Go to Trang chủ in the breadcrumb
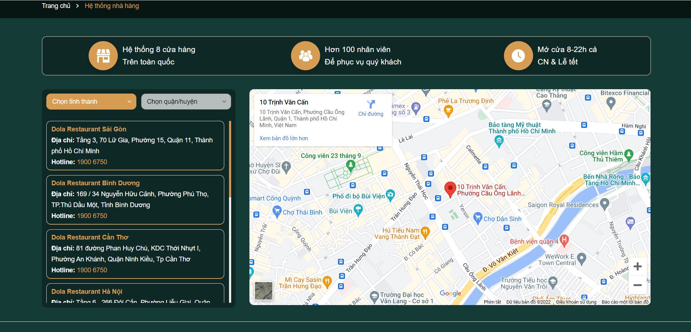Screen dimensions: 691x332 pos(56,6)
